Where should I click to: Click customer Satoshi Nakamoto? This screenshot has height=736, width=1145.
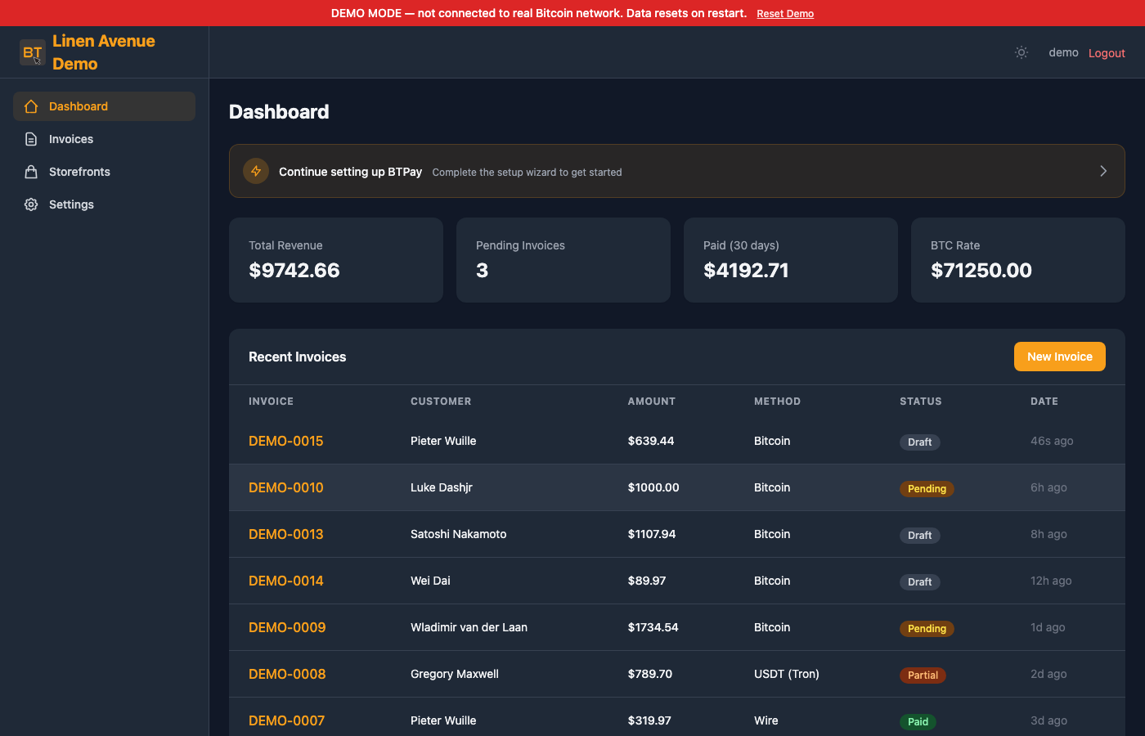(x=459, y=534)
